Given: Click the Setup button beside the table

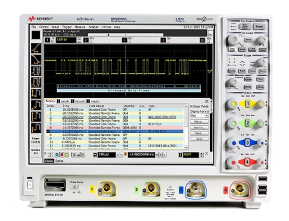Looking at the screenshot, I should point(199,121).
